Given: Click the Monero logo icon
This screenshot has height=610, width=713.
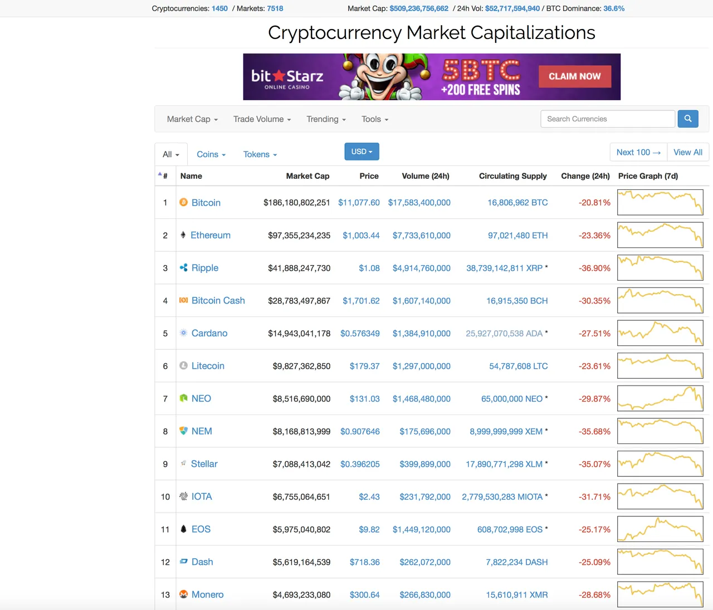Looking at the screenshot, I should [x=183, y=594].
